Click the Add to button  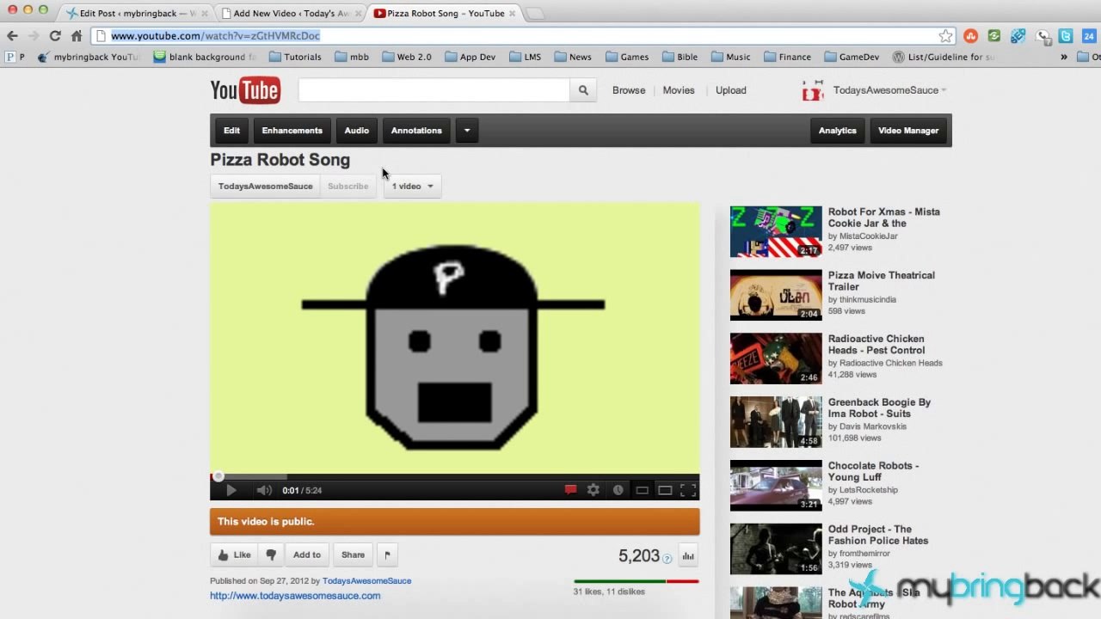[307, 555]
